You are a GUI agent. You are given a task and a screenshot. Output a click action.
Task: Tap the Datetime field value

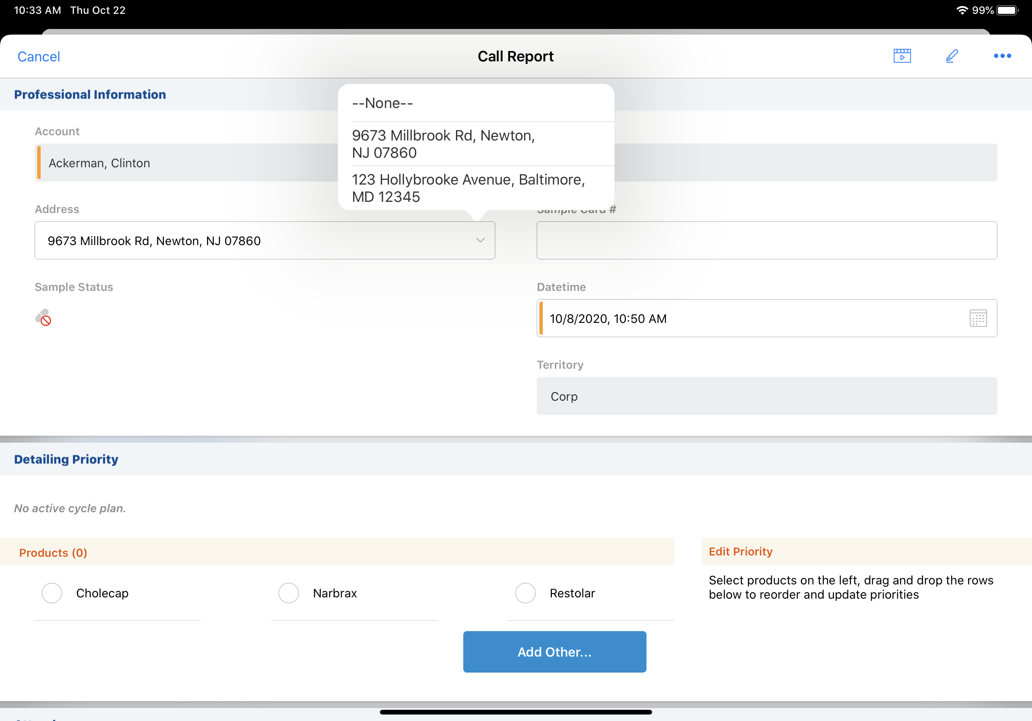[x=608, y=319]
